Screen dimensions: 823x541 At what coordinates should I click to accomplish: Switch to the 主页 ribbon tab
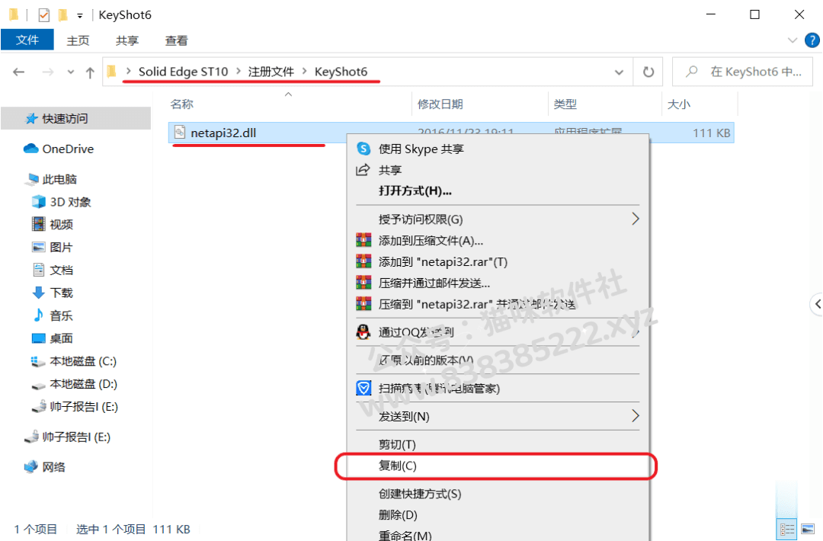point(78,40)
